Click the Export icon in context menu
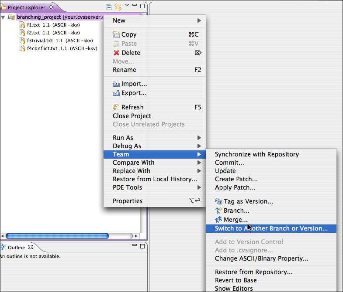Viewport: 343px width, 292px height. [x=116, y=93]
